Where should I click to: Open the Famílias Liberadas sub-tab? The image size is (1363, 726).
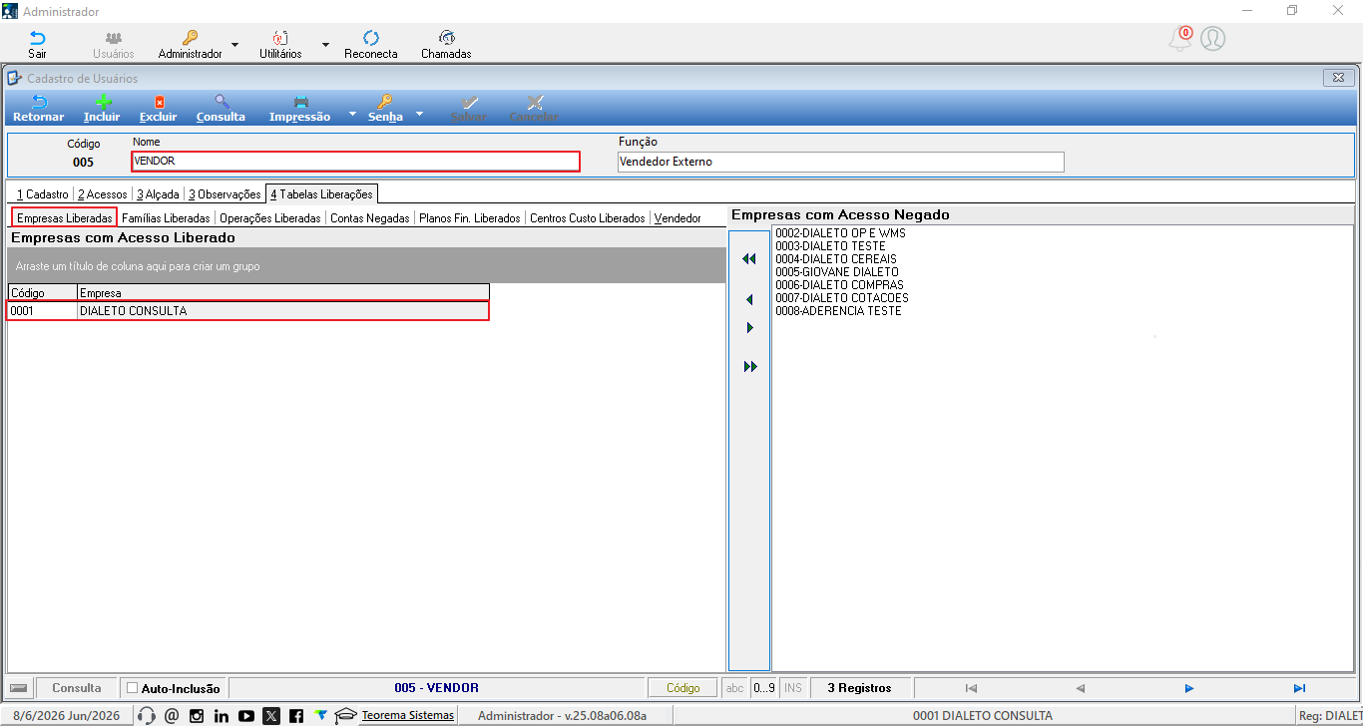pyautogui.click(x=166, y=217)
